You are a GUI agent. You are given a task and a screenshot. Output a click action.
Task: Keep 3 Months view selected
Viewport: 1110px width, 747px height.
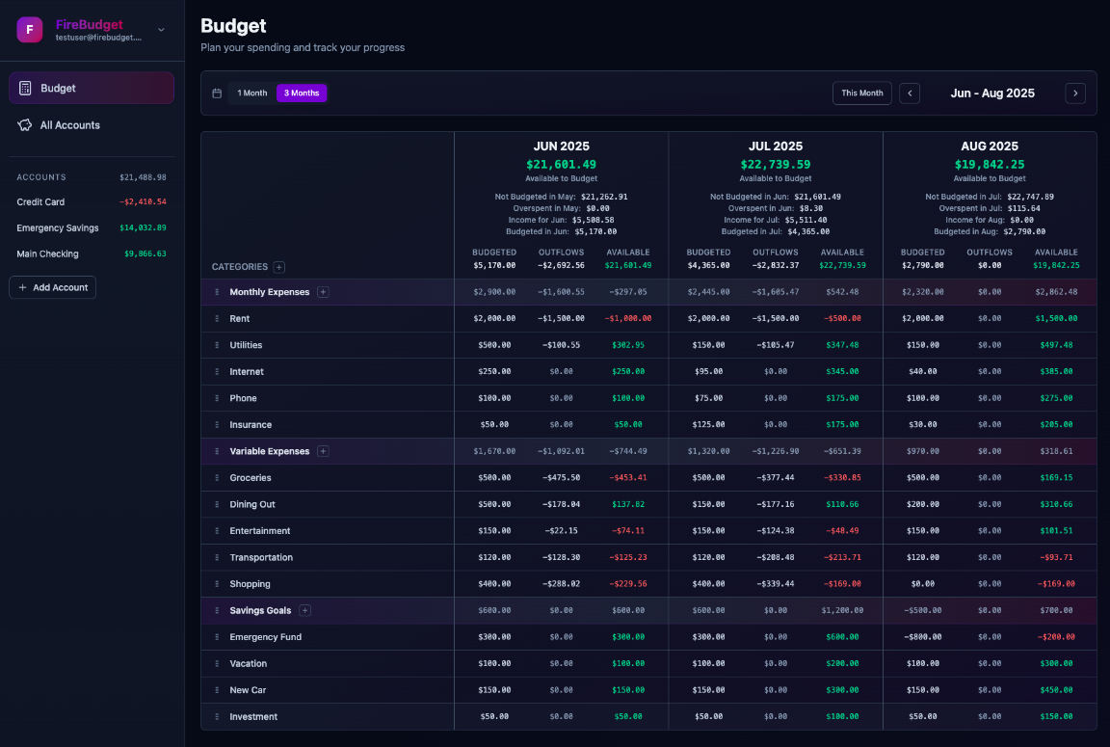pyautogui.click(x=302, y=93)
